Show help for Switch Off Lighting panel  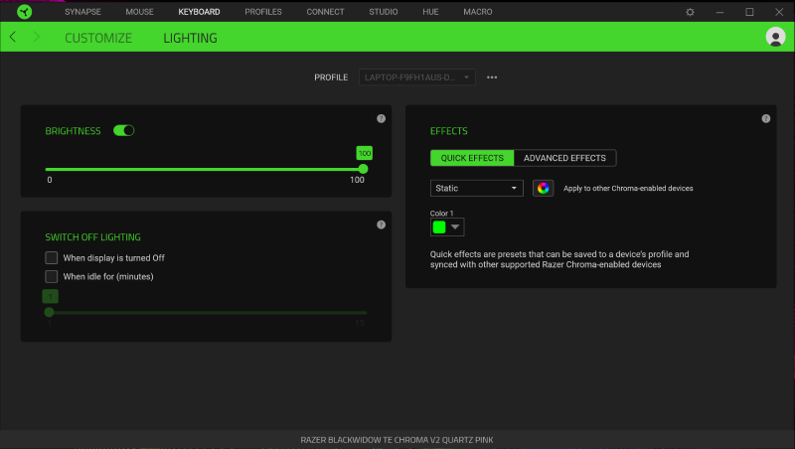[381, 224]
